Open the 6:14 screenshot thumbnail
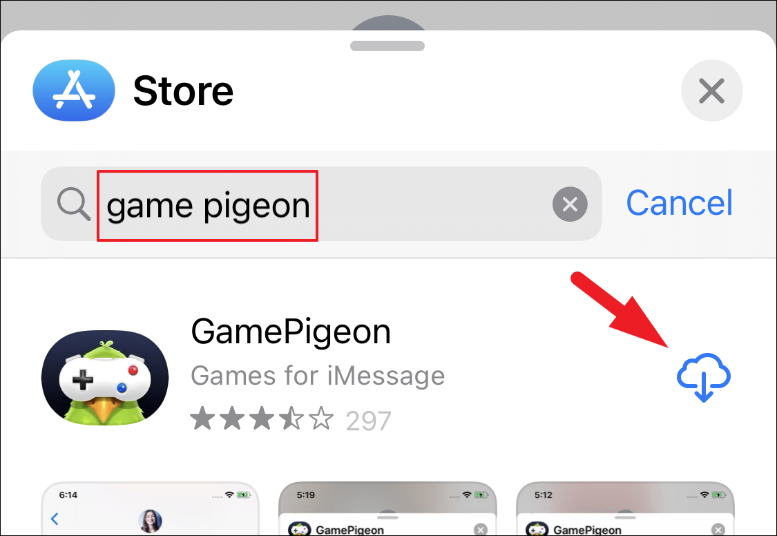 click(150, 509)
